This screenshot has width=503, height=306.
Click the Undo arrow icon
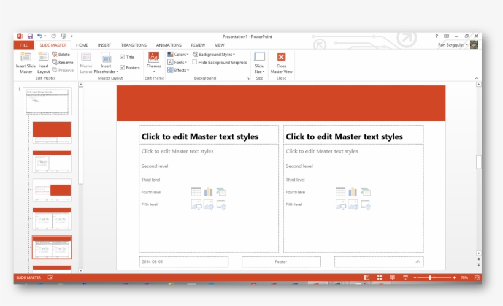tap(40, 36)
